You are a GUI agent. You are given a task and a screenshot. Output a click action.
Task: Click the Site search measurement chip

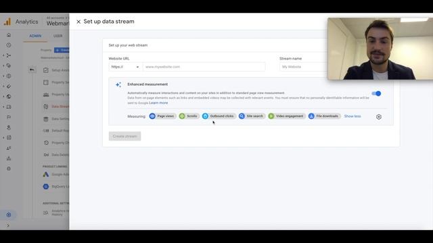[x=252, y=116]
